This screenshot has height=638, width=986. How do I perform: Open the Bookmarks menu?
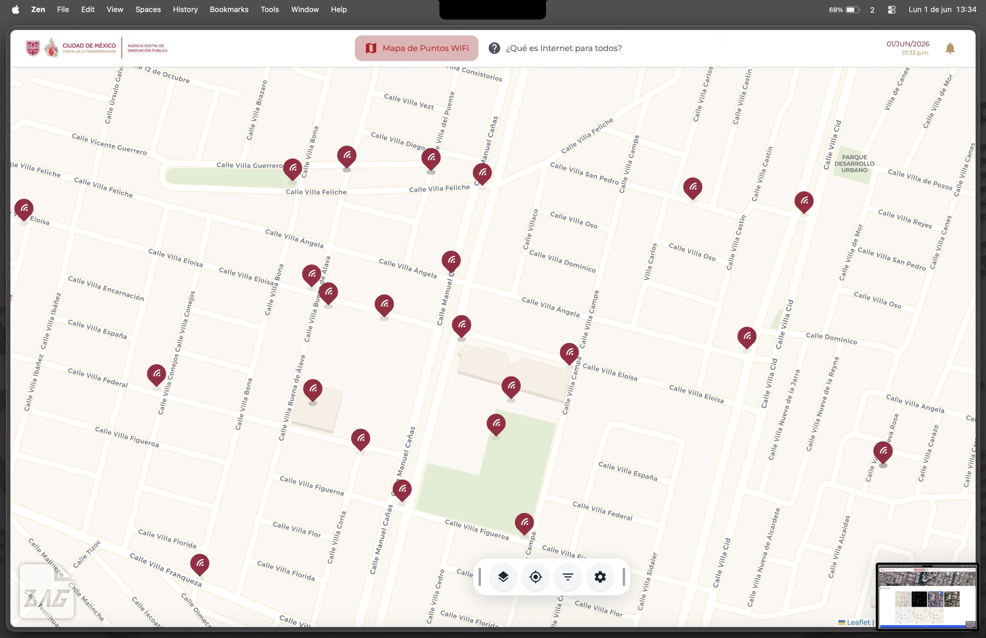229,9
